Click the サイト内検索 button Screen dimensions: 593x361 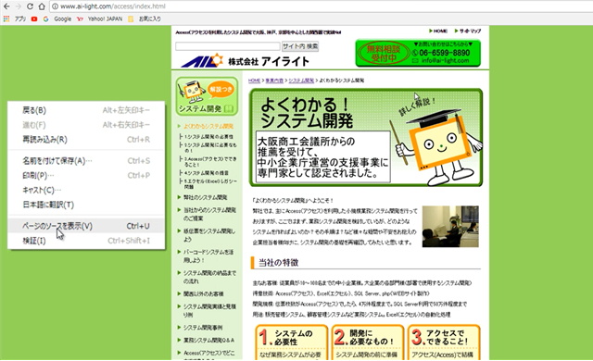(x=300, y=46)
